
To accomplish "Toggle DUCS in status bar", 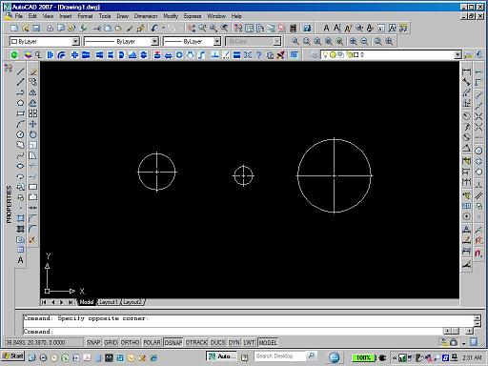I will [218, 342].
